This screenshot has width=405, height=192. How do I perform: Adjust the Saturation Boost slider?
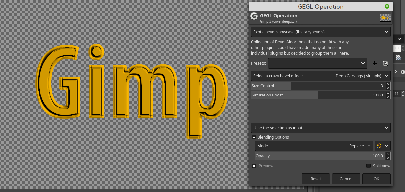318,95
